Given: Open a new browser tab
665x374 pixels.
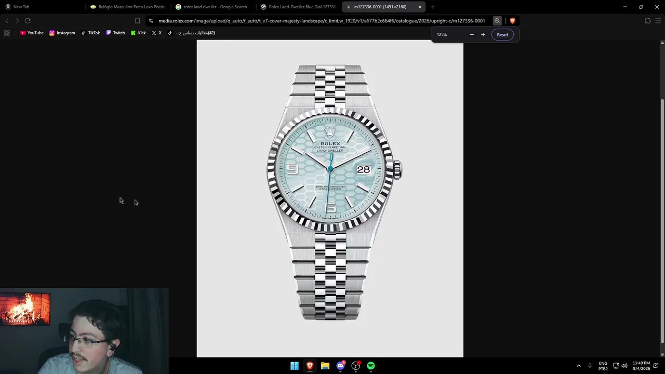Looking at the screenshot, I should [x=433, y=7].
